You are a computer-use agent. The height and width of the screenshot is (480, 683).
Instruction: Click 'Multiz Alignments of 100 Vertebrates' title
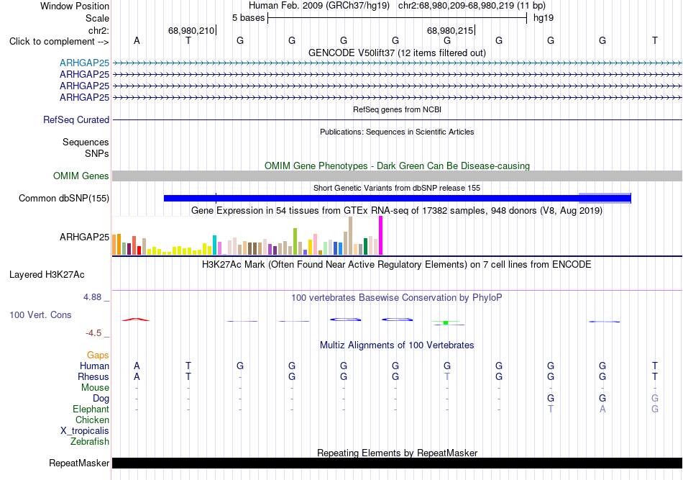[x=397, y=345]
